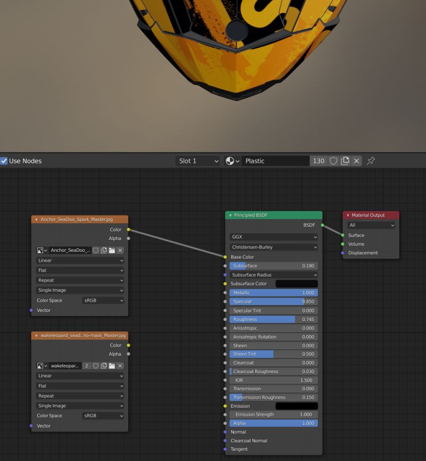426x461 pixels.
Task: Pin the material datablock with the pin icon
Action: tap(370, 161)
